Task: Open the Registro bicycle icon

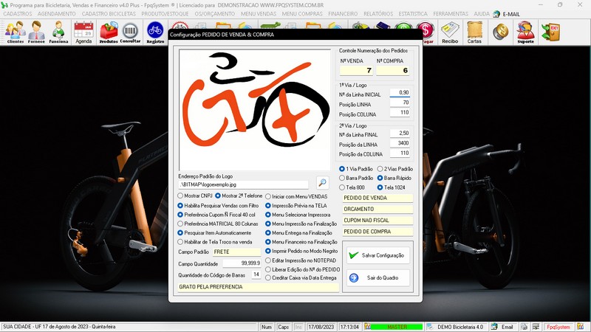Action: [155, 32]
